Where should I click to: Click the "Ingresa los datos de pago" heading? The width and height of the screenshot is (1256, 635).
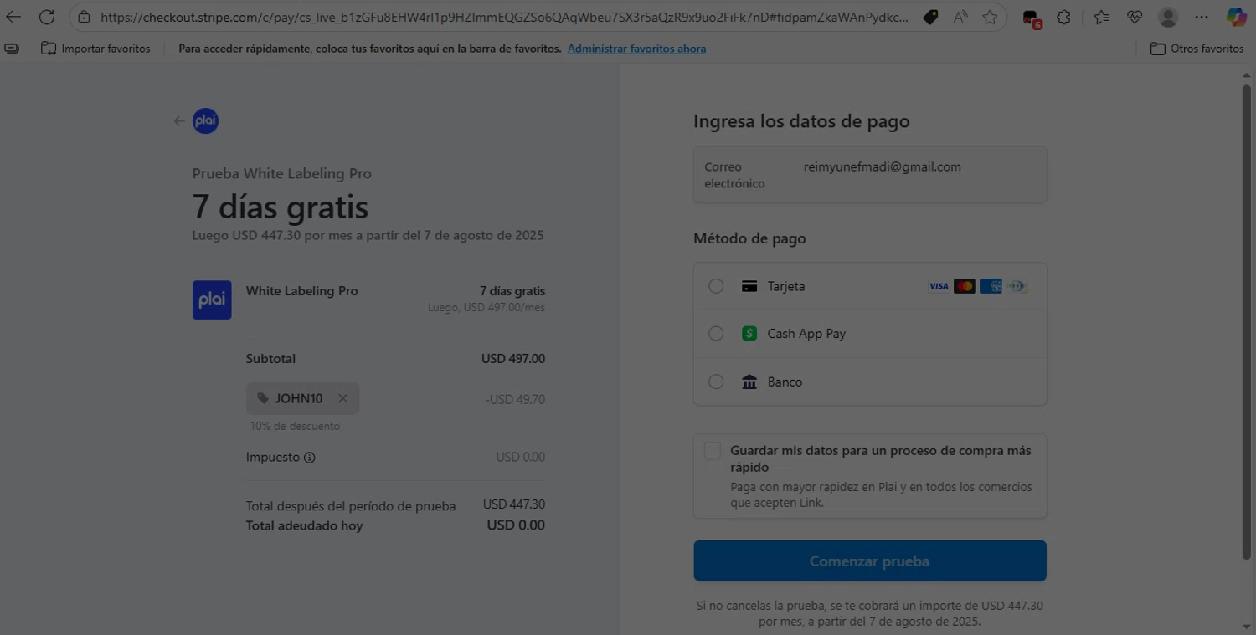click(x=801, y=121)
